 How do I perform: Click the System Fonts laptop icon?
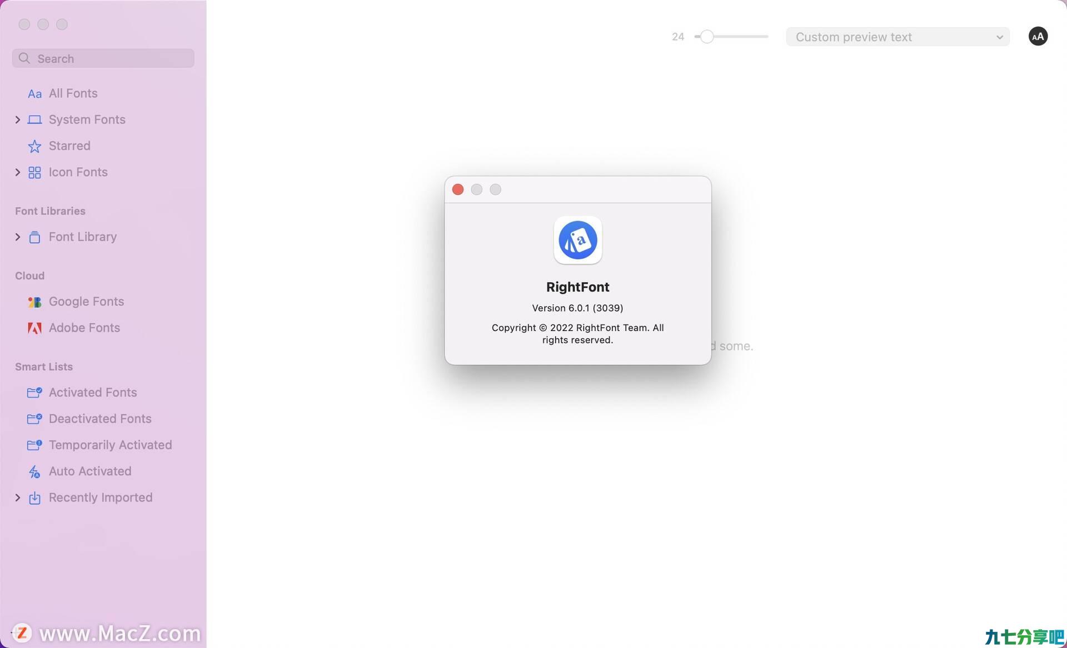[34, 120]
